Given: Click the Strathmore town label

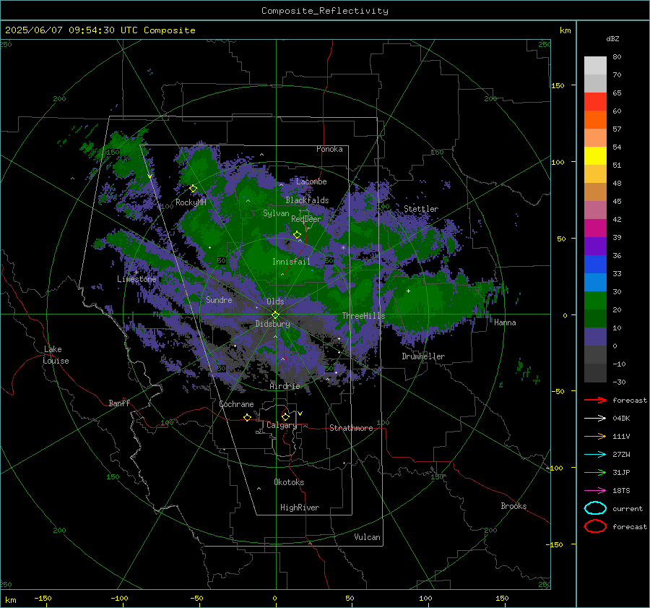Looking at the screenshot, I should [x=351, y=428].
